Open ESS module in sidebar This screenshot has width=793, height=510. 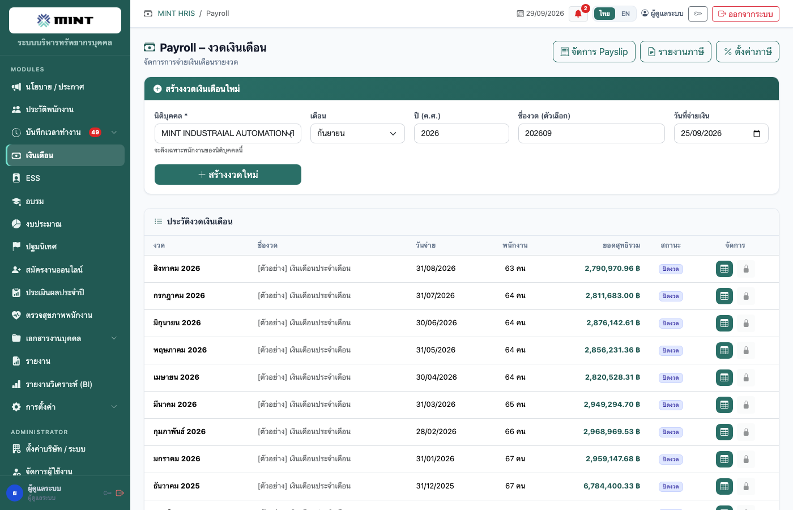pos(65,178)
